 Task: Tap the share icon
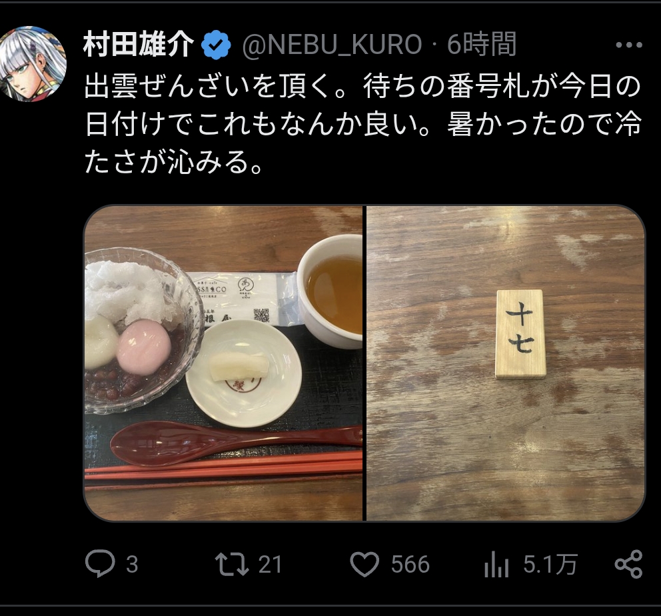[x=628, y=564]
